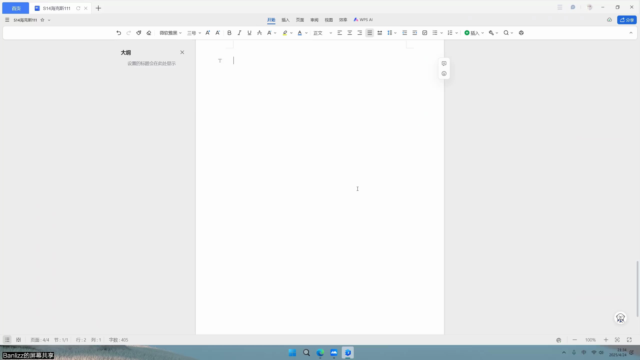Screen dimensions: 640x360
Task: Toggle italic text style
Action: 239,33
